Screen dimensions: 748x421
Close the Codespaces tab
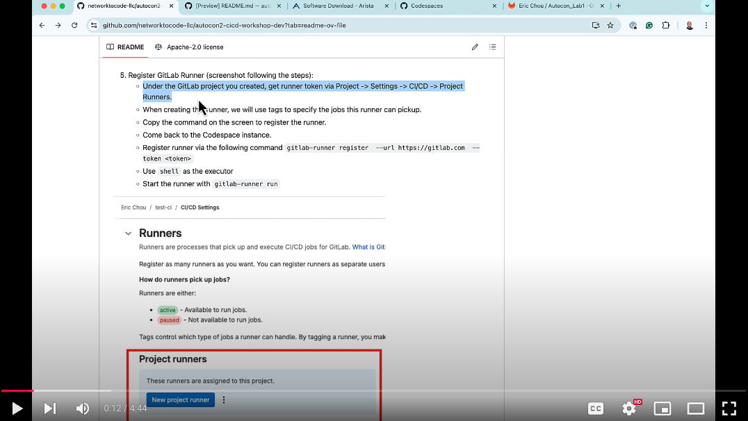tap(494, 6)
